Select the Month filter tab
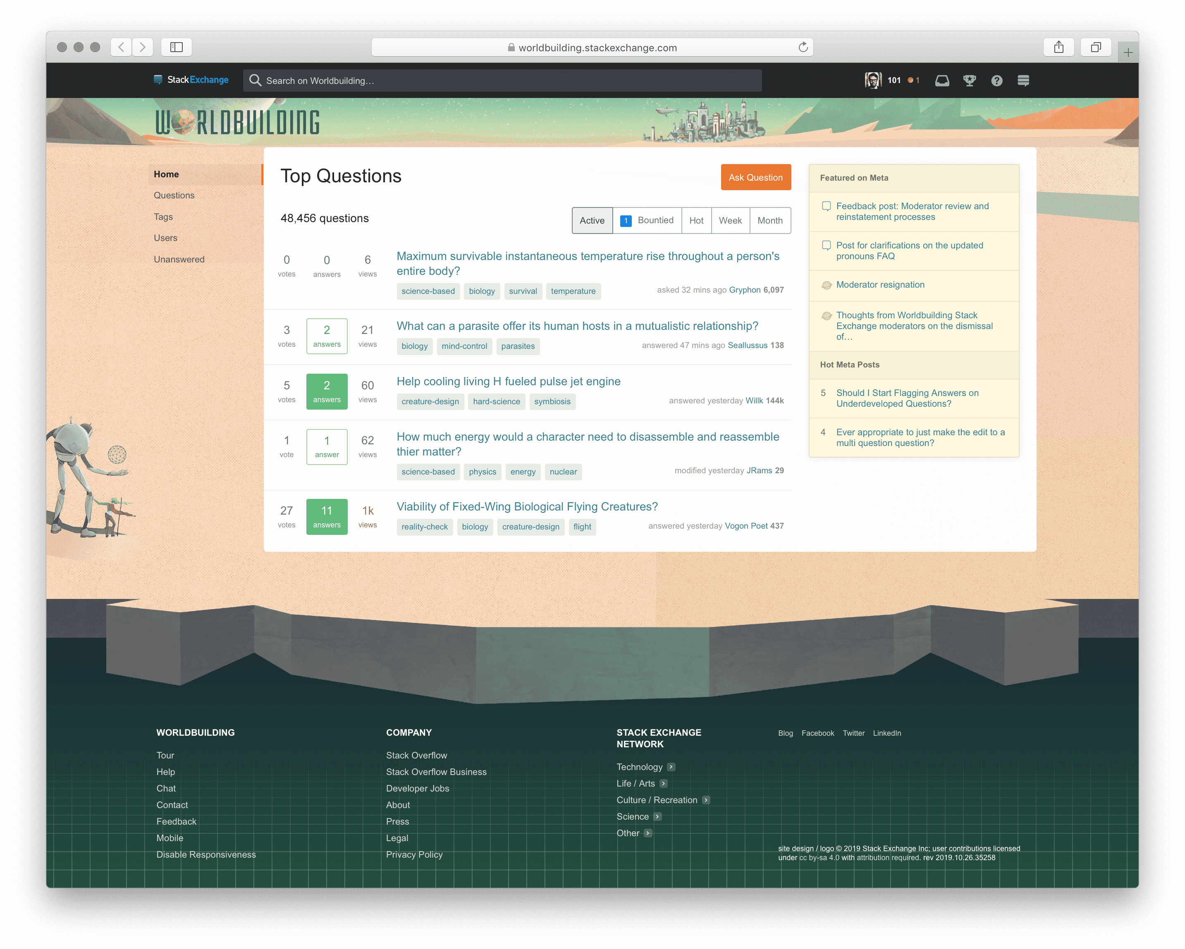This screenshot has height=949, width=1185. click(x=769, y=220)
